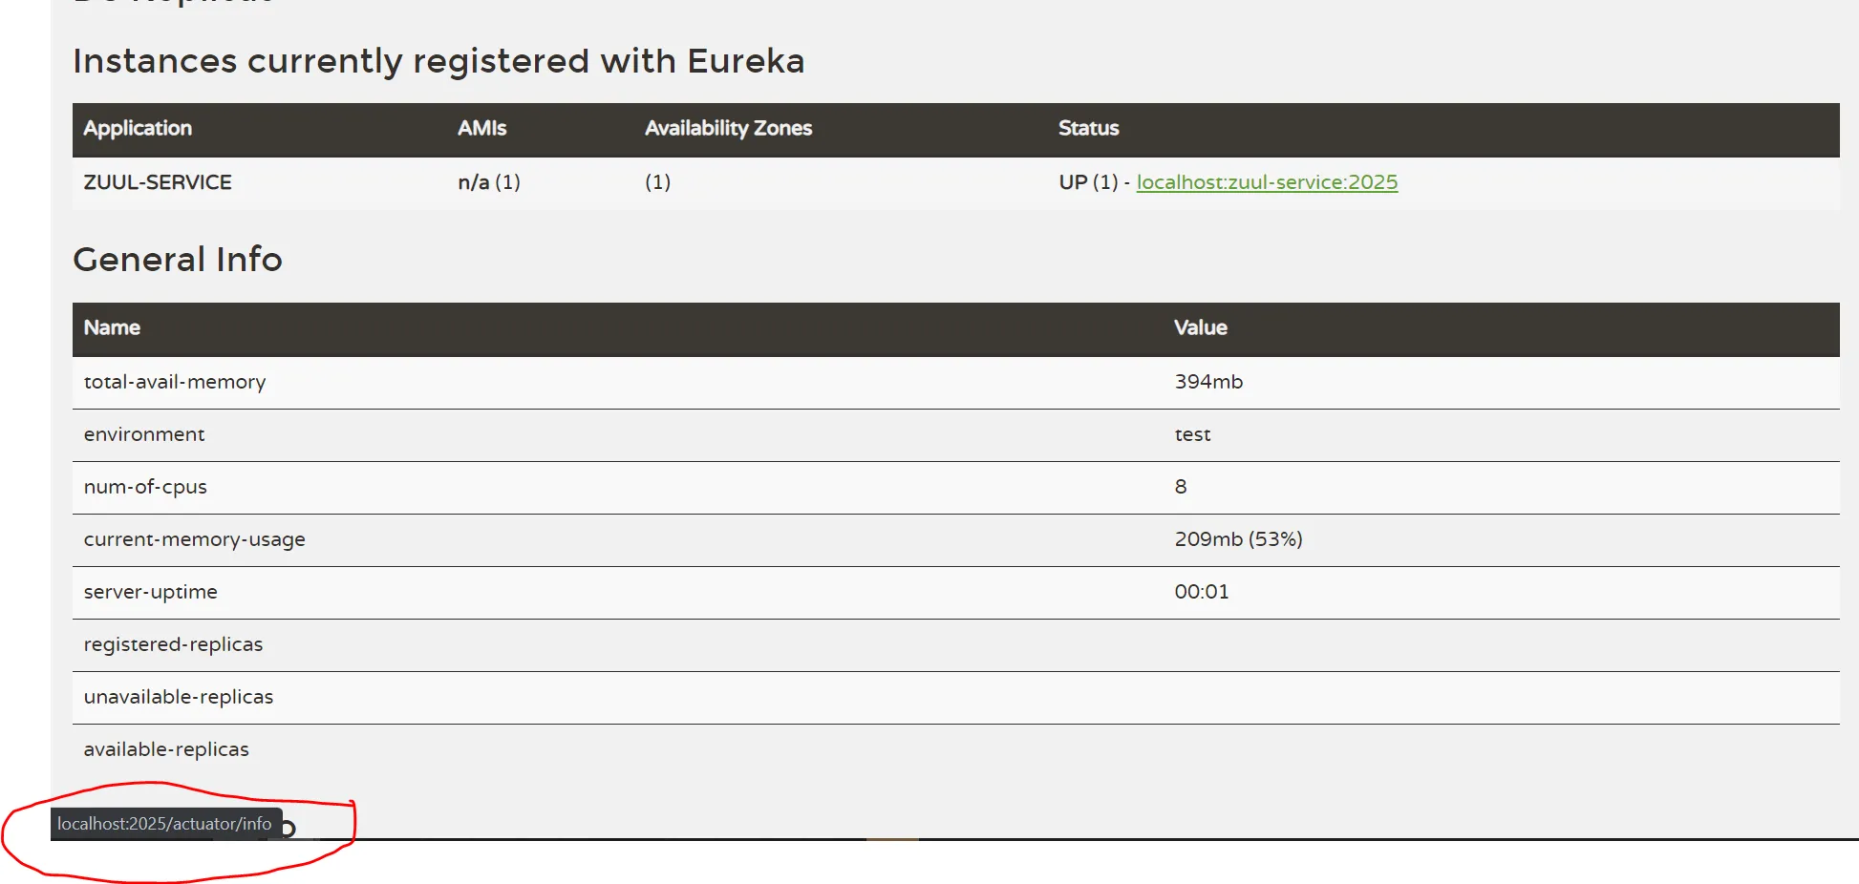1859x884 pixels.
Task: Click the 209mb (53%) memory usage value
Action: [1238, 539]
